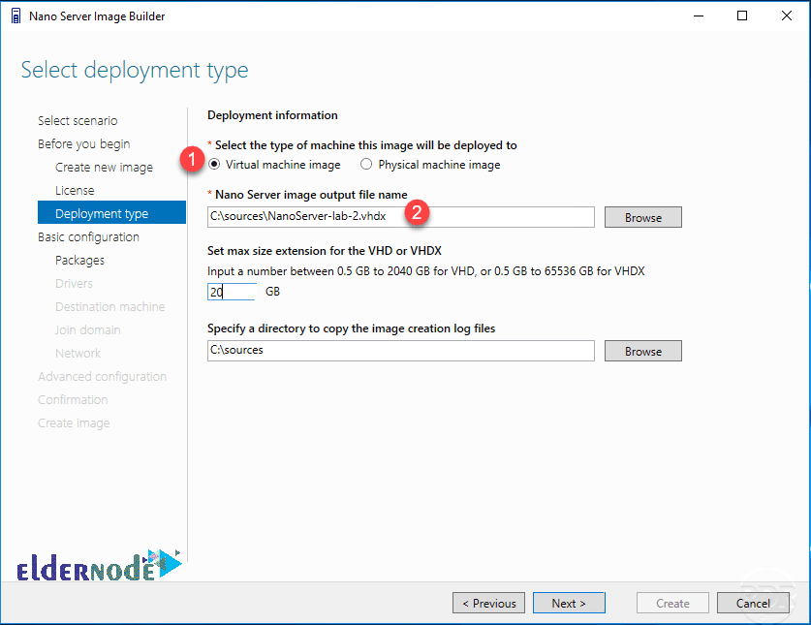The height and width of the screenshot is (625, 811).
Task: Click the log files directory field
Action: click(x=401, y=351)
